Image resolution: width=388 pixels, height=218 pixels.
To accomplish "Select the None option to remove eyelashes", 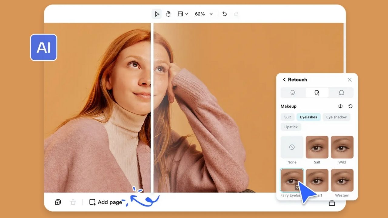I will coord(292,147).
